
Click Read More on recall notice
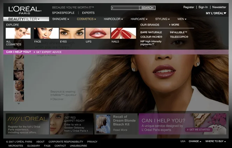(120, 130)
